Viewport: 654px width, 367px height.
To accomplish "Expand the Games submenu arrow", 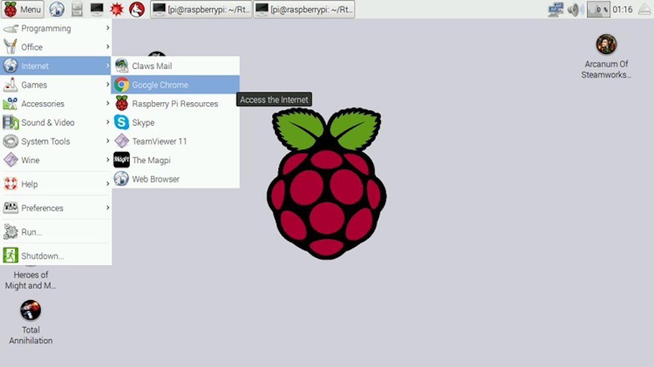I will pyautogui.click(x=107, y=85).
